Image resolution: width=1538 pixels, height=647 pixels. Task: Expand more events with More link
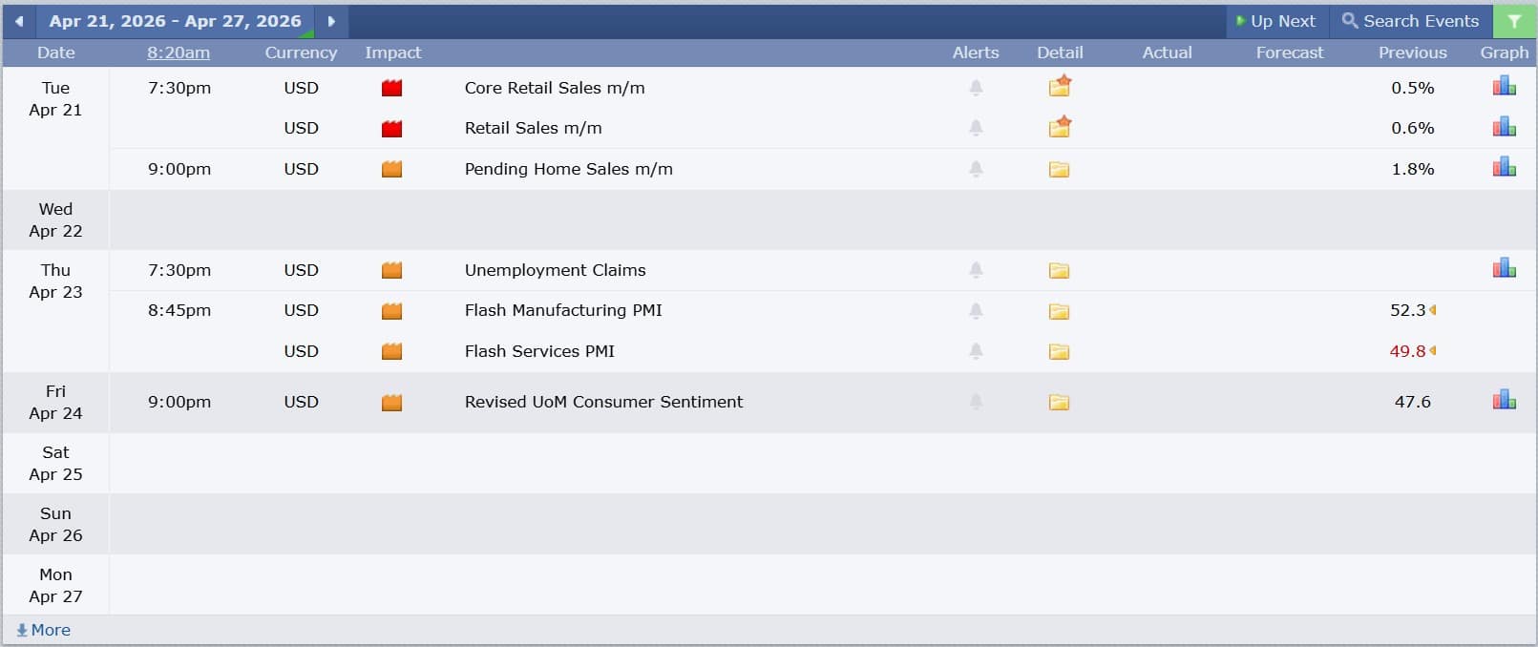pyautogui.click(x=44, y=630)
